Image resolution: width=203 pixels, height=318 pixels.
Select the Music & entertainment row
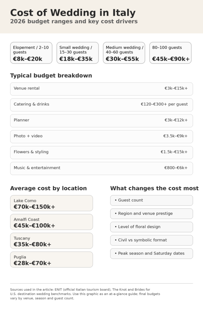pos(101,168)
